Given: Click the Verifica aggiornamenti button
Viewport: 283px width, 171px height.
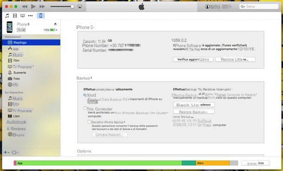Looking at the screenshot, I should click(x=193, y=60).
